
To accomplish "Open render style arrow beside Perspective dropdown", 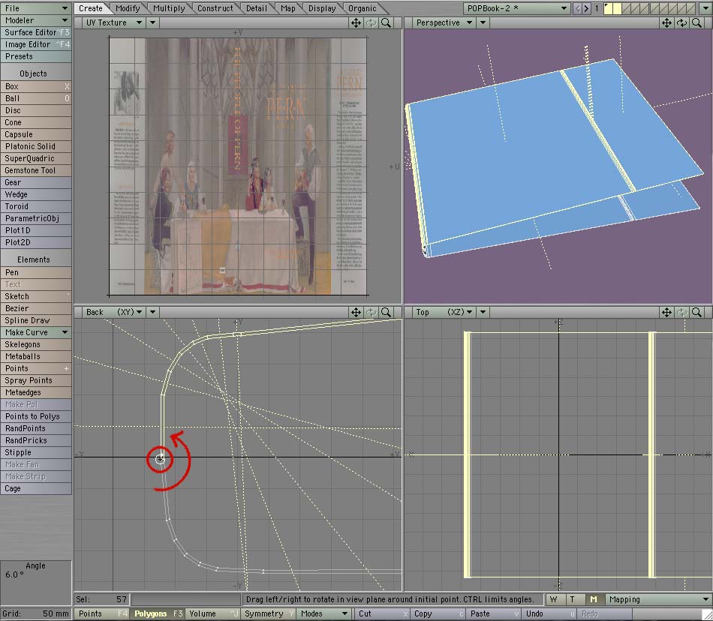I will 483,22.
